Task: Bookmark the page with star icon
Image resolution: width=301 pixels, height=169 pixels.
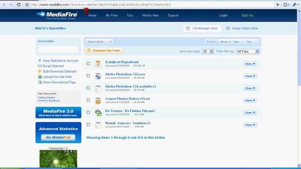Action: point(27,5)
